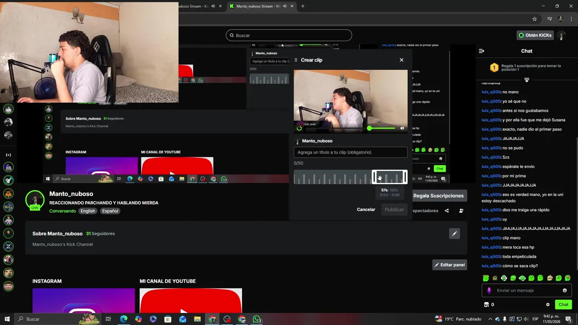Adjust the clip preview volume slider
The image size is (578, 325).
point(382,128)
